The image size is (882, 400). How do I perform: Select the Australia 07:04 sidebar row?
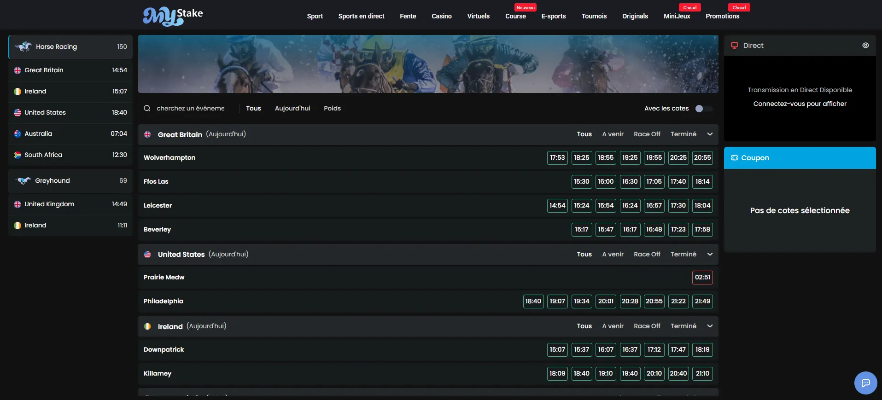click(x=70, y=133)
